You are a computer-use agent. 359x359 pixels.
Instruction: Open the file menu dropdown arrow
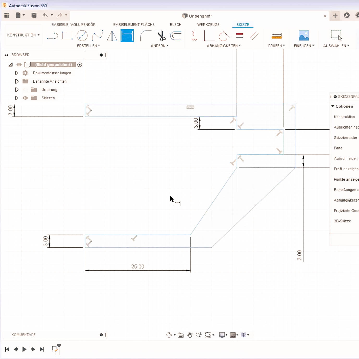[24, 15]
